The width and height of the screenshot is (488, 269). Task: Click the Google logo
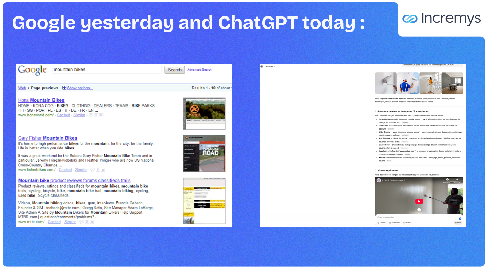[32, 70]
